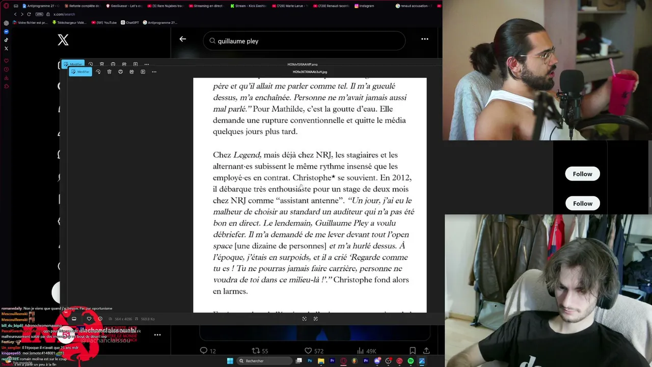This screenshot has height=367, width=652.
Task: Go back from the X search results
Action: [183, 39]
